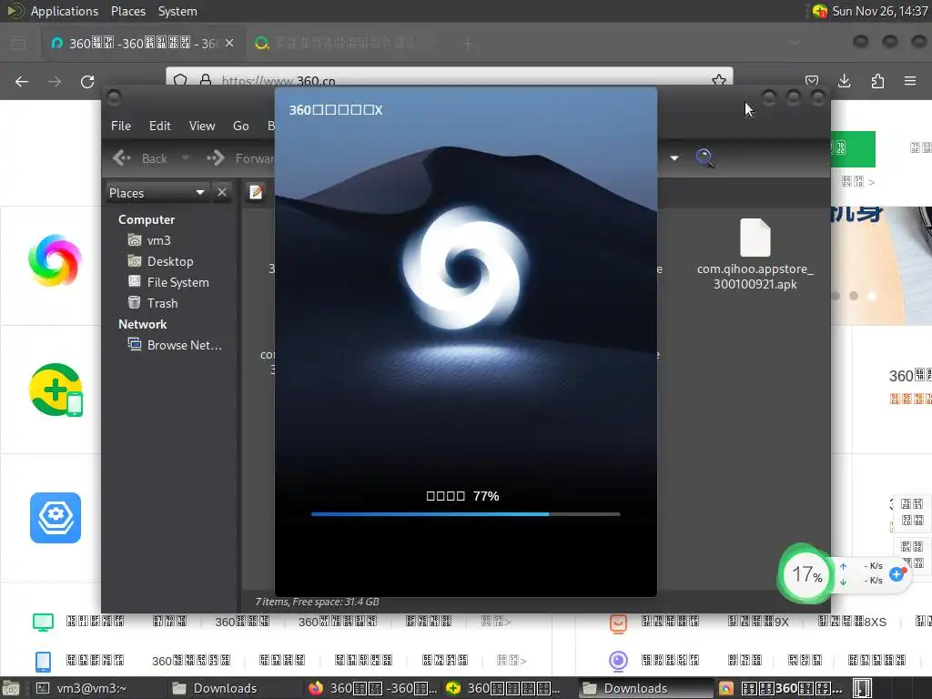The image size is (932, 699).
Task: Select vm3 home folder in sidebar
Action: tap(150, 240)
